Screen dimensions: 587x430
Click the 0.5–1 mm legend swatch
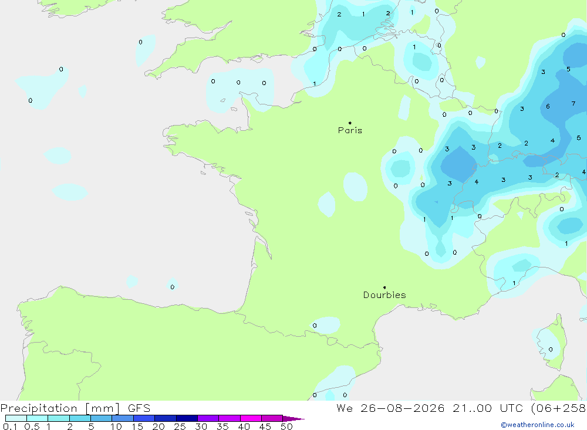38,418
